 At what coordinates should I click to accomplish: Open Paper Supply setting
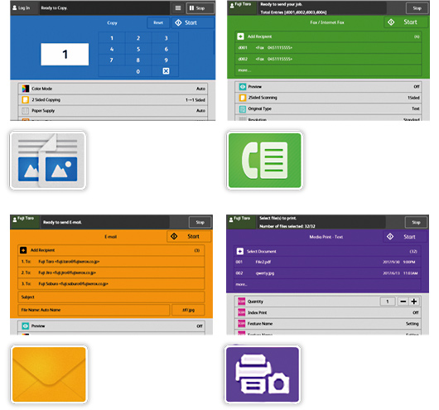[113, 111]
